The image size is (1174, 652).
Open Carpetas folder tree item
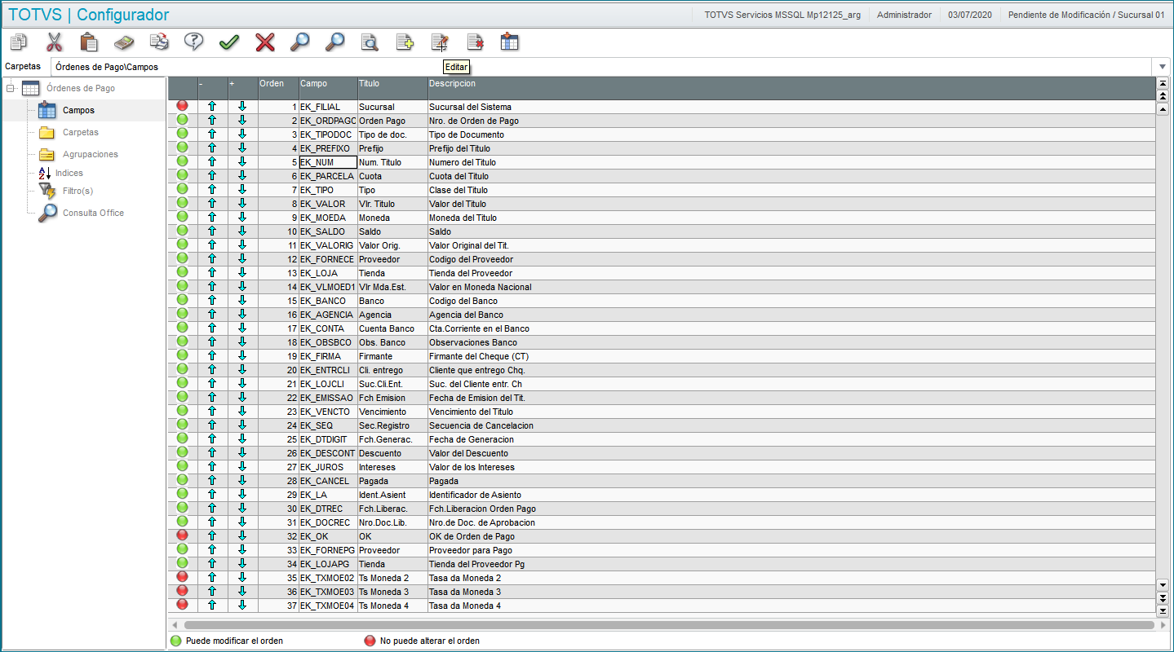81,132
